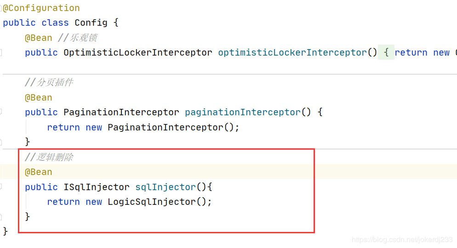Screen dimensions: 457x248
Task: Click the highlighted @Bean annotation line
Action: [x=39, y=172]
